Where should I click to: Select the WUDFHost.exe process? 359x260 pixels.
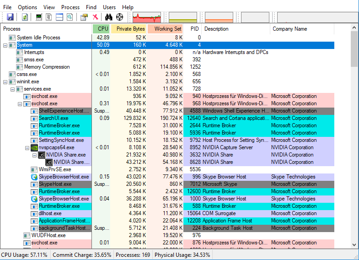[167, 235]
